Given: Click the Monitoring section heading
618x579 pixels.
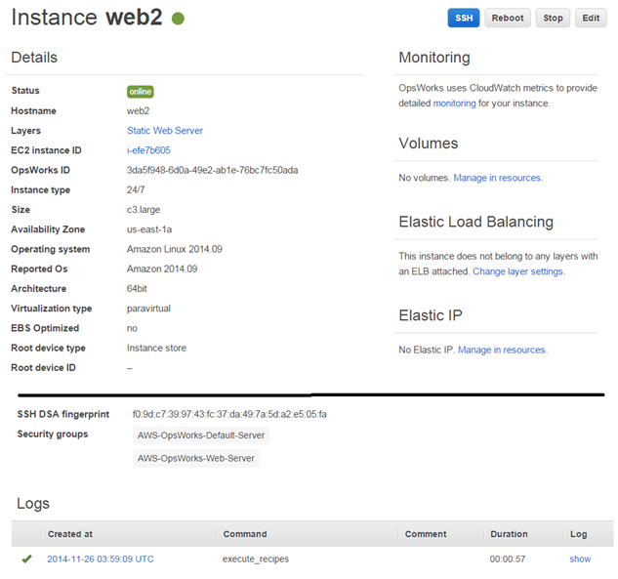Looking at the screenshot, I should click(x=434, y=58).
